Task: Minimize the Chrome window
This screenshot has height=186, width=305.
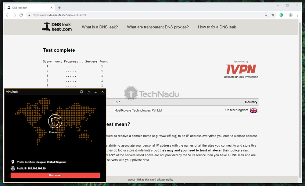Action: (278, 5)
